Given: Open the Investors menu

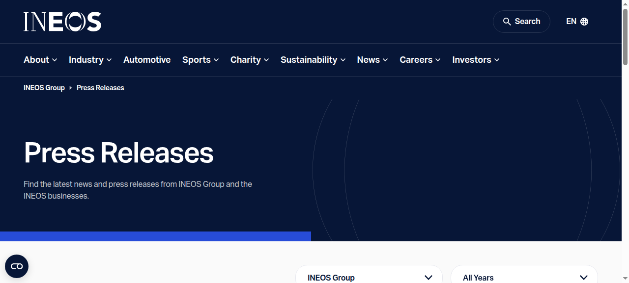Looking at the screenshot, I should tap(476, 60).
